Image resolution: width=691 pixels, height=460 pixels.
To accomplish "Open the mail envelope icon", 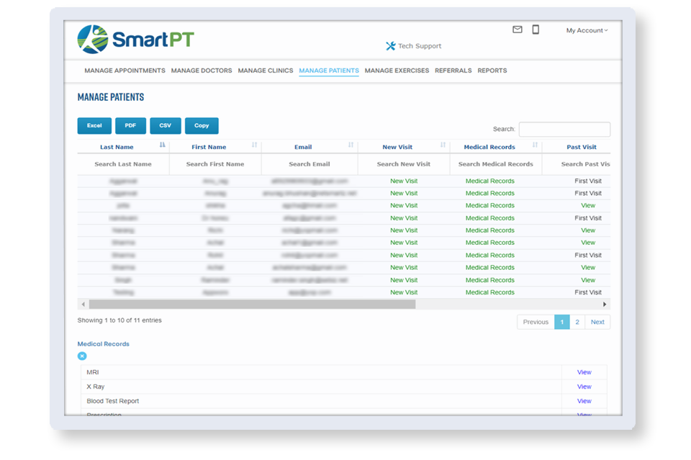I will click(517, 30).
